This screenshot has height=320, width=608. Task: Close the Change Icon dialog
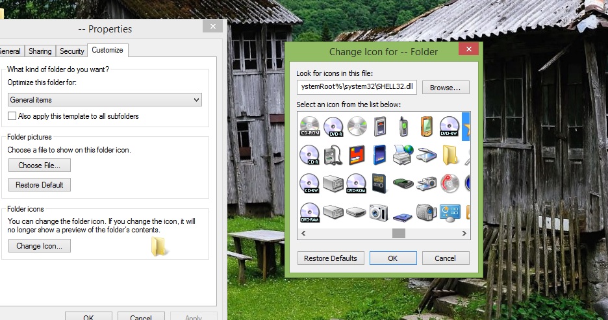point(468,49)
